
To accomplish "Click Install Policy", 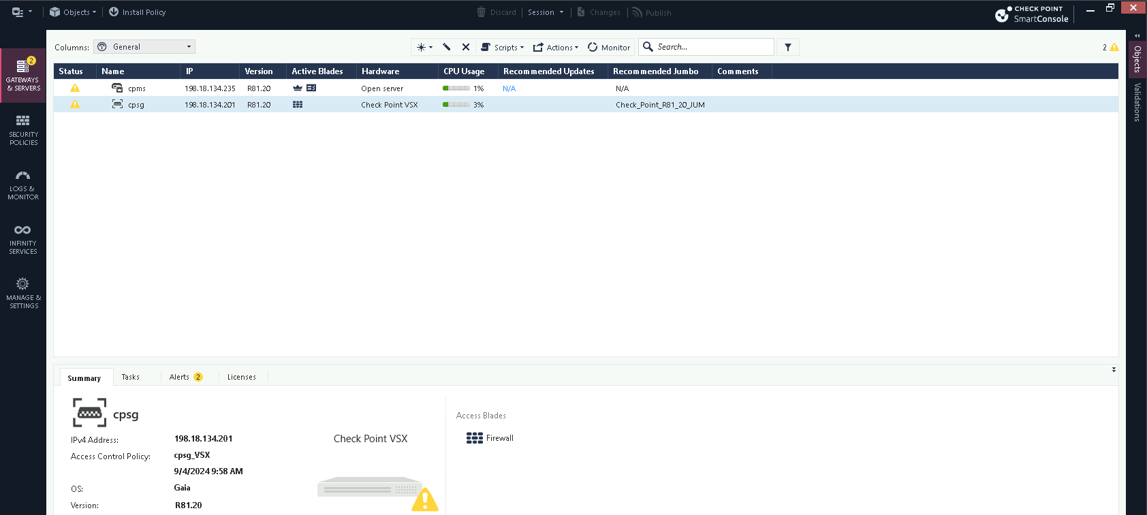I will point(137,12).
